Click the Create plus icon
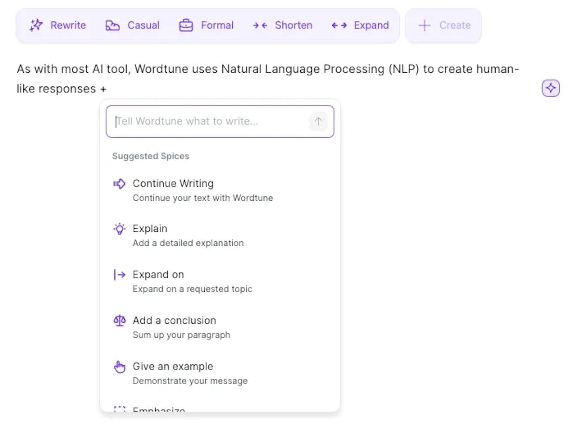Viewport: 582px width, 447px height. (x=424, y=25)
